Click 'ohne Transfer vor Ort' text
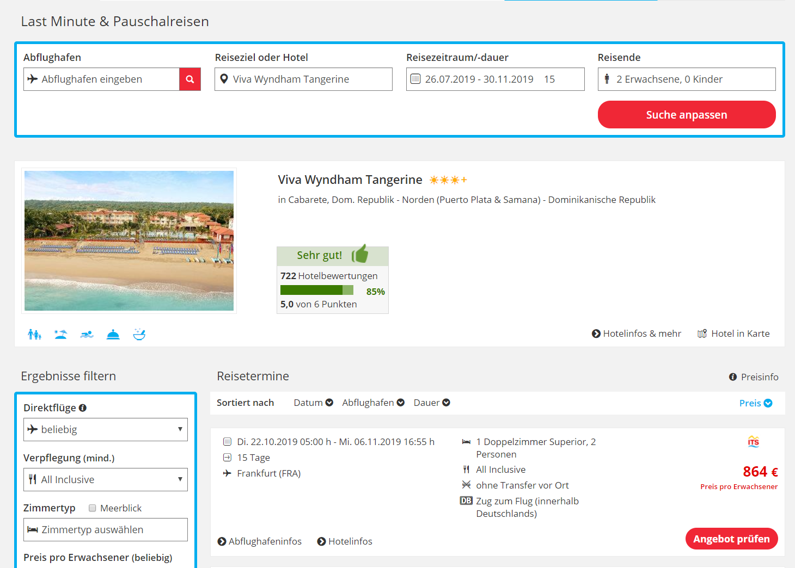Screen dimensions: 795x568 click(x=522, y=485)
